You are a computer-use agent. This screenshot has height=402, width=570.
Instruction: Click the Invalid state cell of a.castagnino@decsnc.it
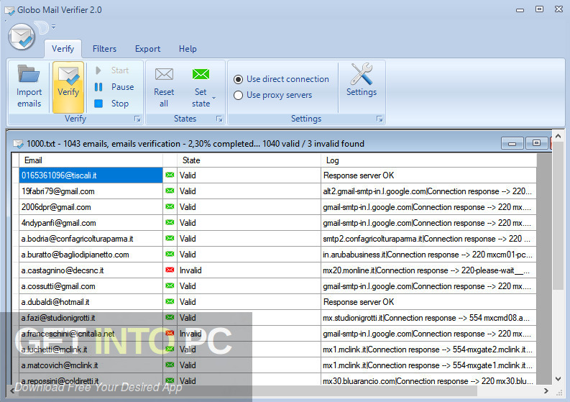click(x=249, y=270)
